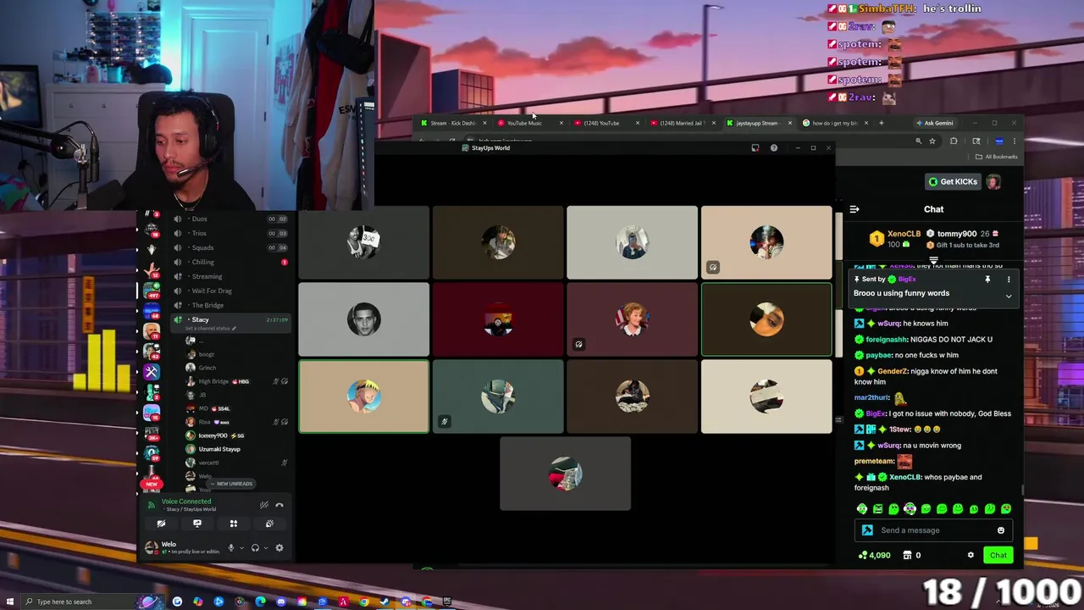Image resolution: width=1084 pixels, height=610 pixels.
Task: Open Discord help question mark
Action: pos(773,148)
